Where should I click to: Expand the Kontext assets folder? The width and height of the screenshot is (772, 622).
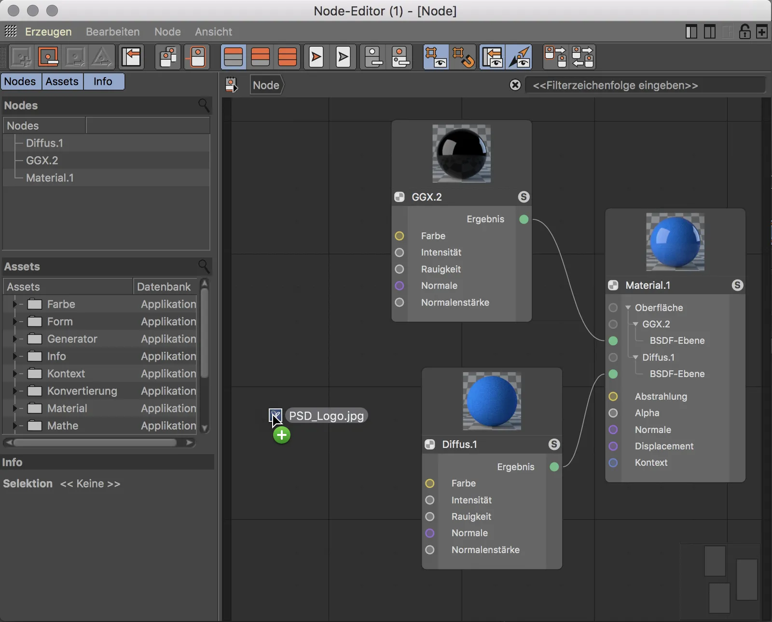click(14, 374)
